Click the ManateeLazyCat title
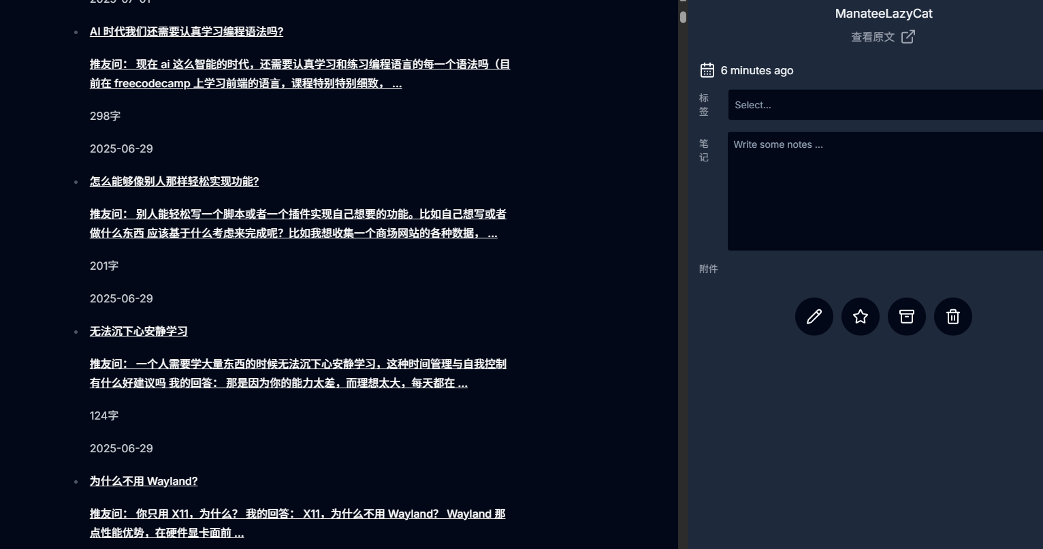Viewport: 1043px width, 549px height. coord(884,14)
